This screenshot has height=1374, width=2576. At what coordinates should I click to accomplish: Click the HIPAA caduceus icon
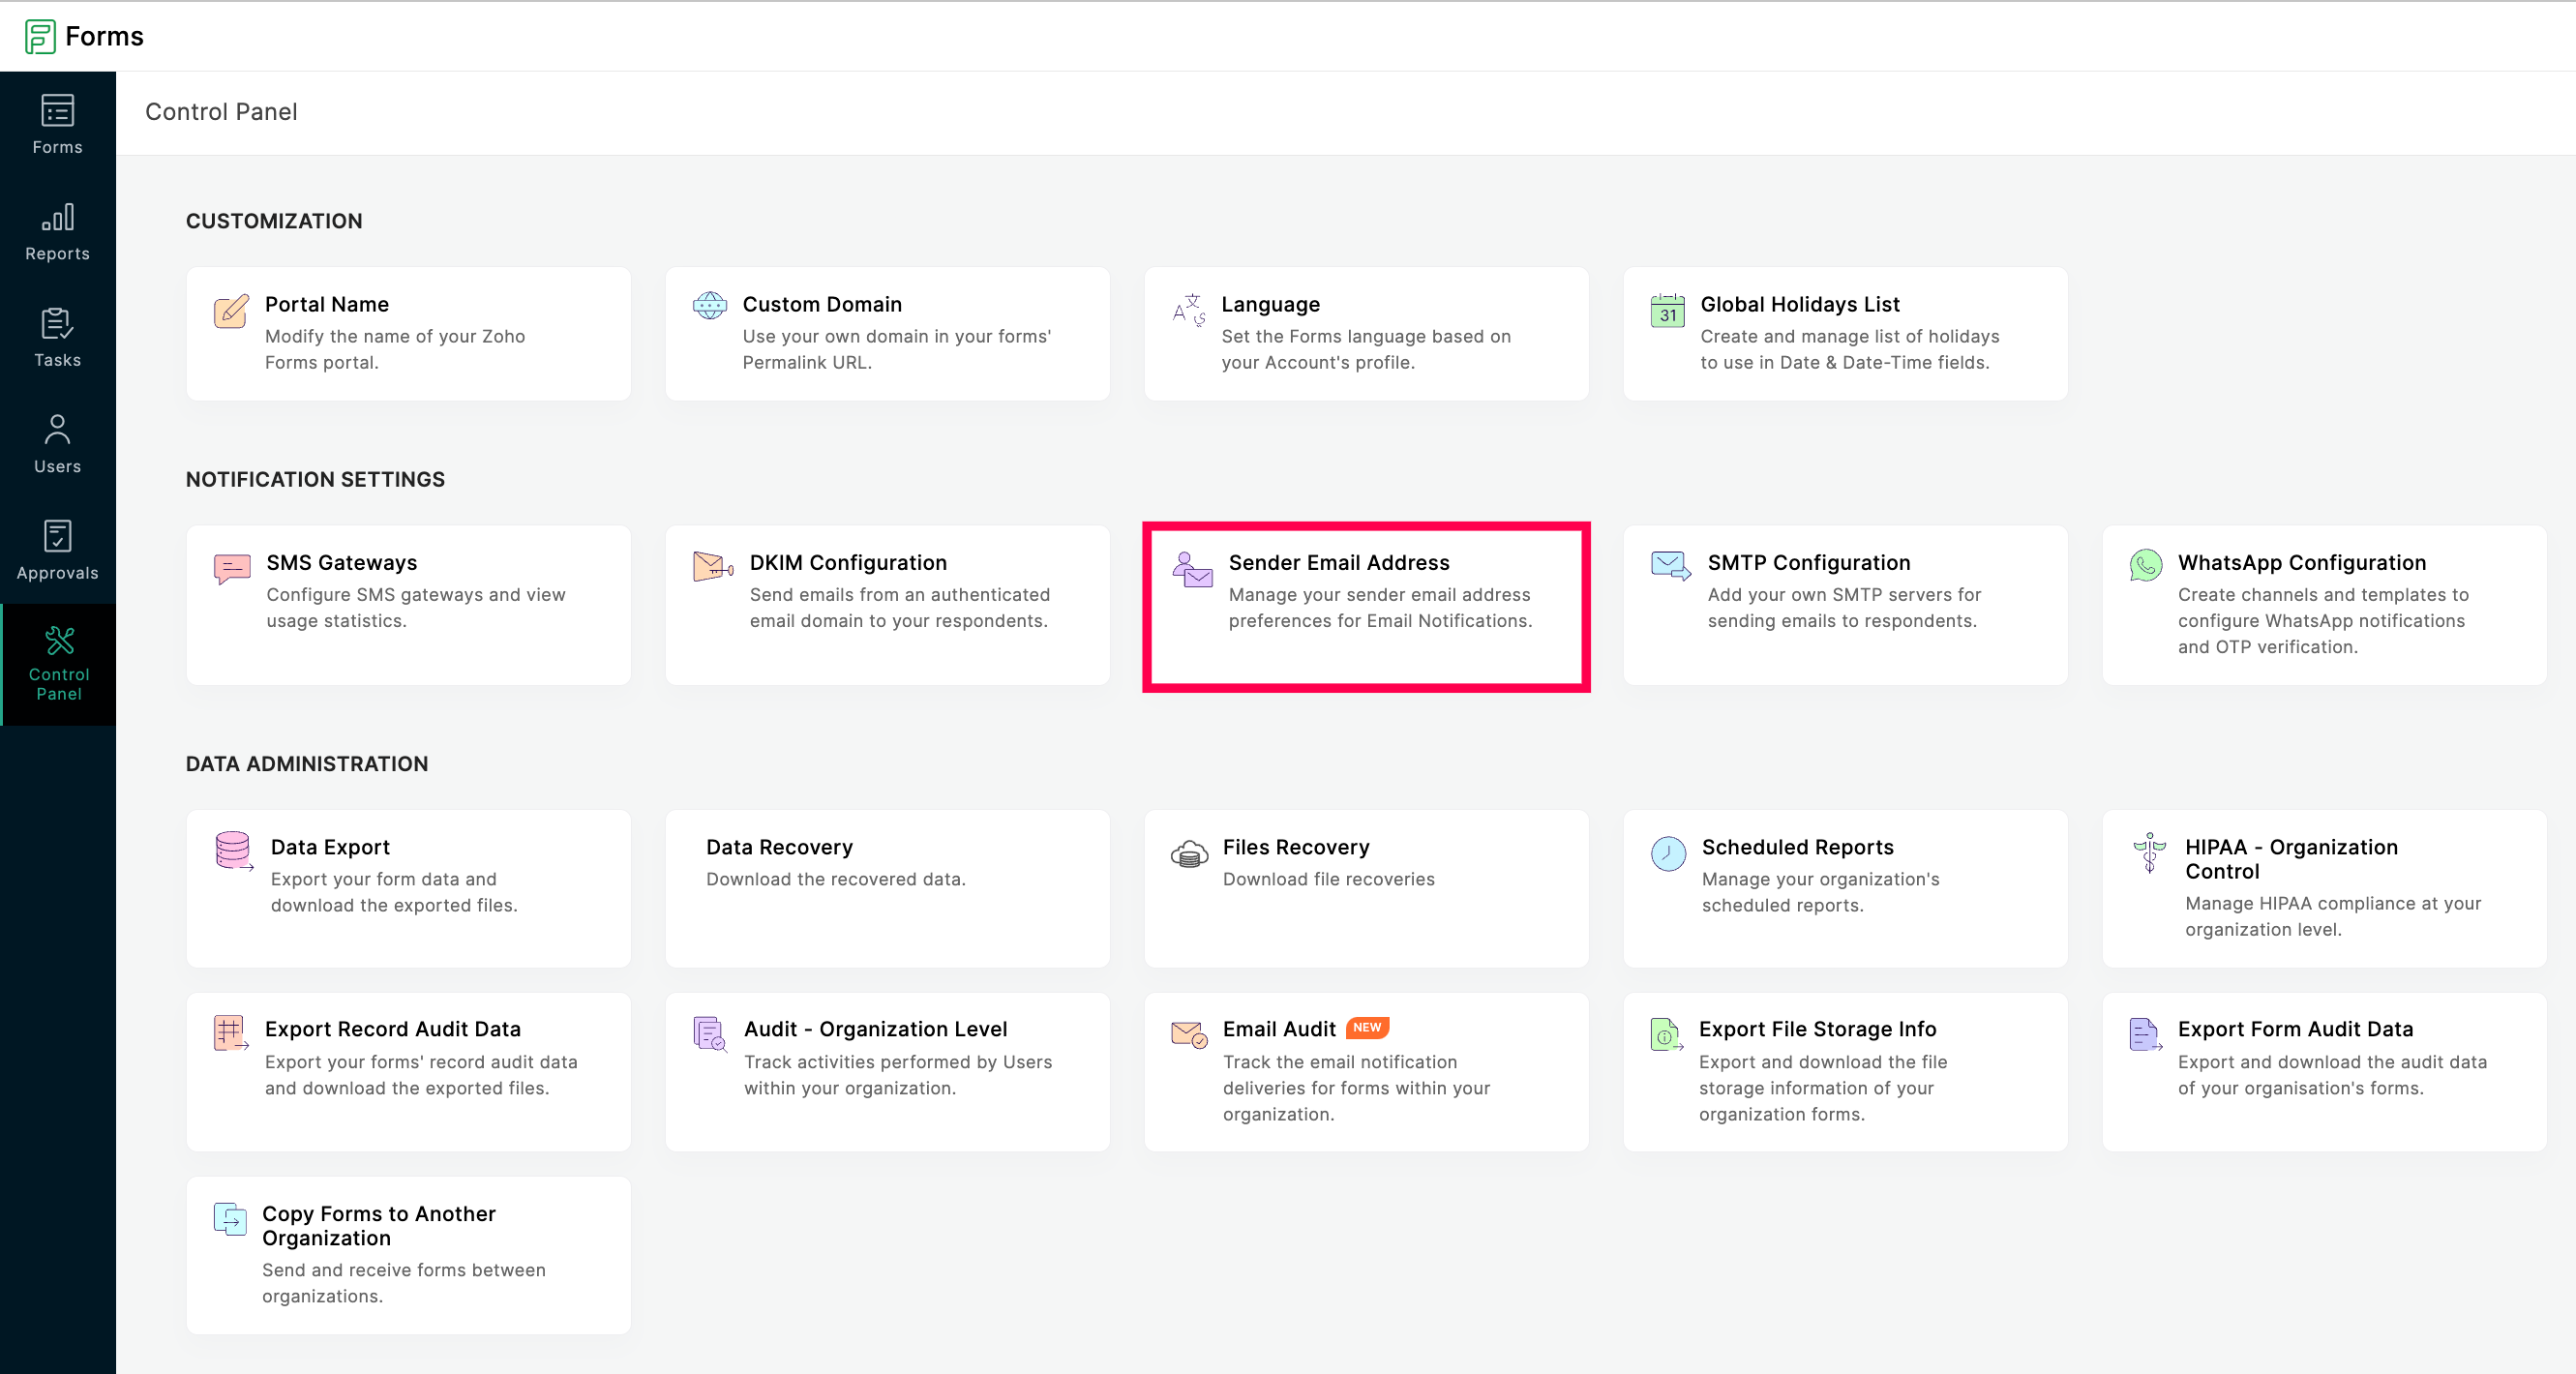pos(2149,852)
